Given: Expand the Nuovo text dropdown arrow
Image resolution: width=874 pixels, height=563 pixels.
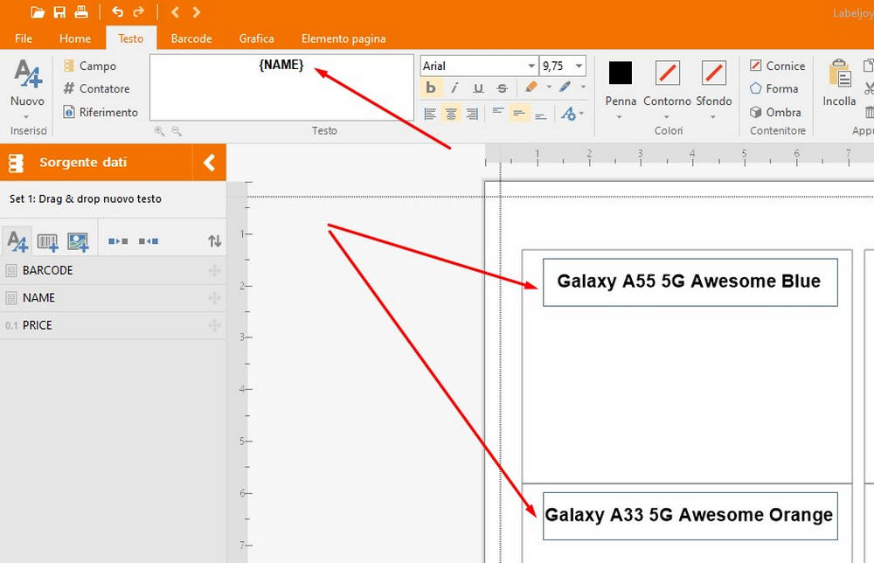Looking at the screenshot, I should point(26,116).
